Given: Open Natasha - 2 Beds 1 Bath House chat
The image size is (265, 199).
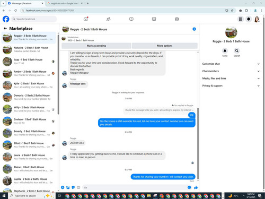Looking at the screenshot, I should point(29,49).
